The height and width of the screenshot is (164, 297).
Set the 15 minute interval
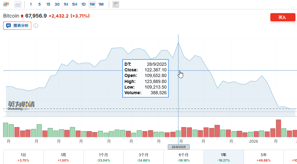pyautogui.click(x=48, y=4)
